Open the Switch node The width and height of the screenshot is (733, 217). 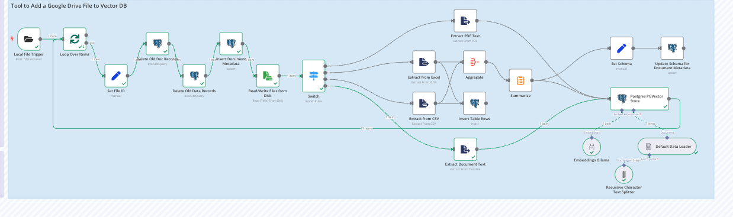[x=314, y=76]
